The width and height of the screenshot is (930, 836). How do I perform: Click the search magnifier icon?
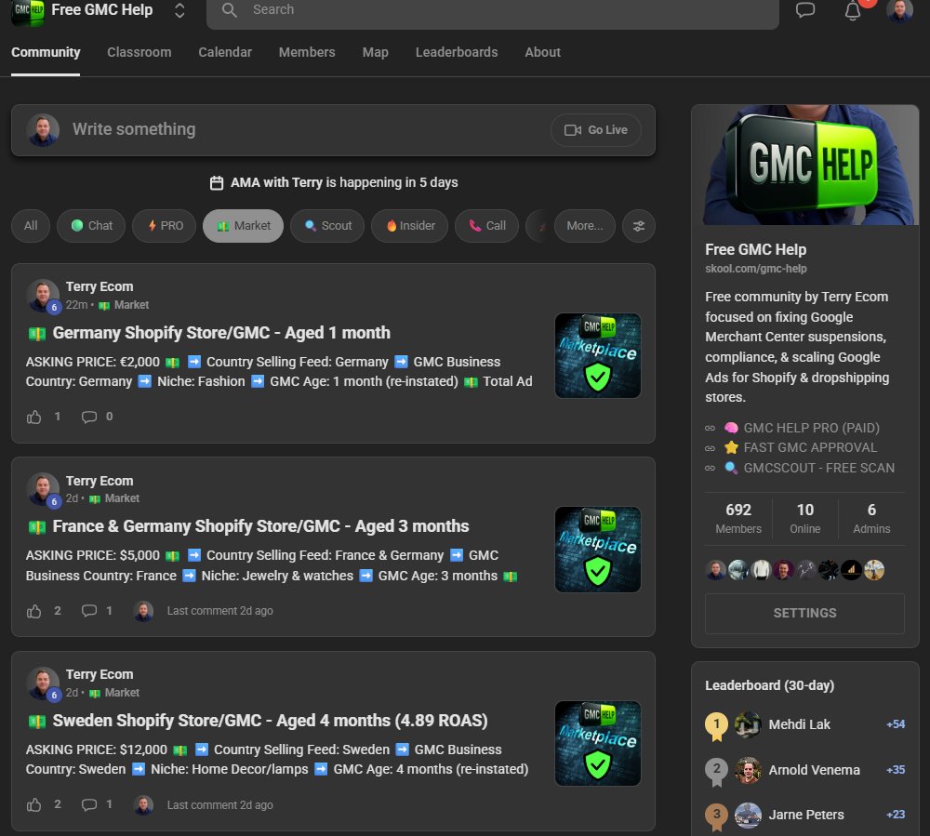pos(230,10)
